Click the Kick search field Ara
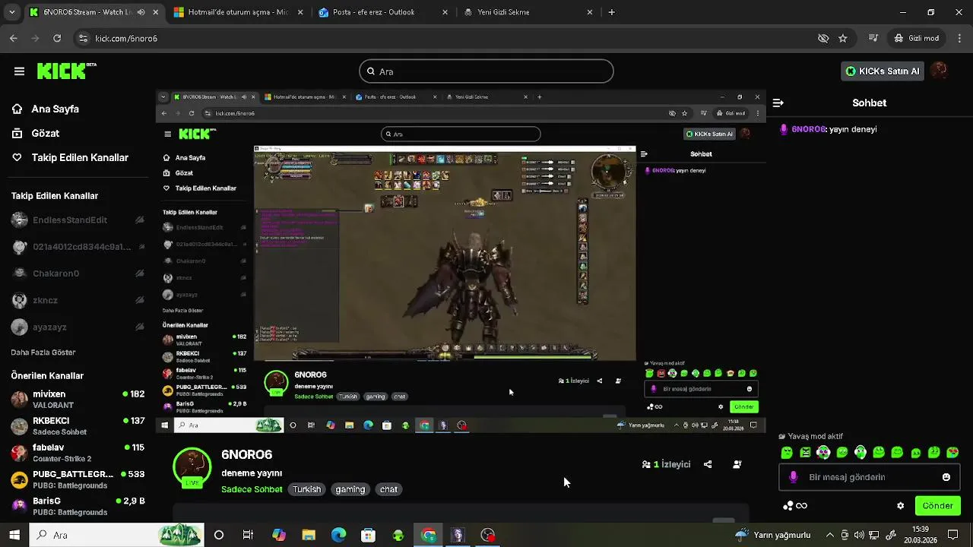Screen dimensions: 973x547 pos(486,71)
